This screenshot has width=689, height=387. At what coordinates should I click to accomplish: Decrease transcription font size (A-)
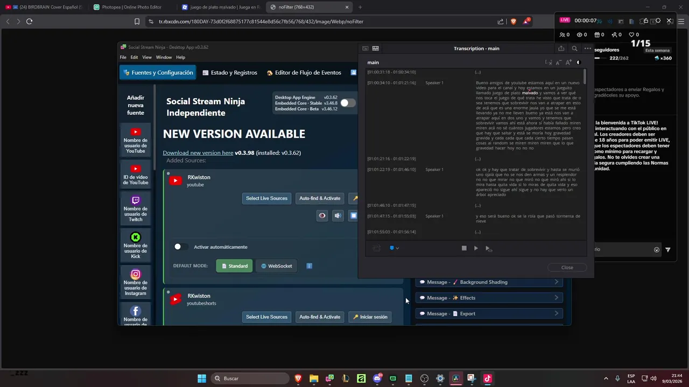pyautogui.click(x=558, y=62)
